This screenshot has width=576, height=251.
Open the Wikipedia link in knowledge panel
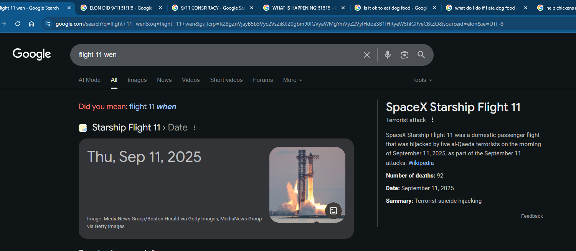(421, 163)
